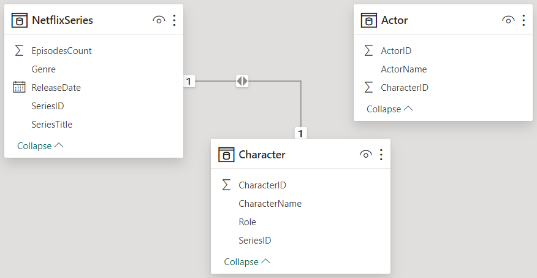Click the Character table header icon
Viewport: 537px width, 278px height.
click(226, 155)
